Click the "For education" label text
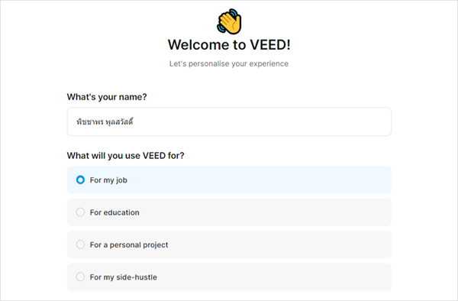The height and width of the screenshot is (301, 458). (x=114, y=212)
